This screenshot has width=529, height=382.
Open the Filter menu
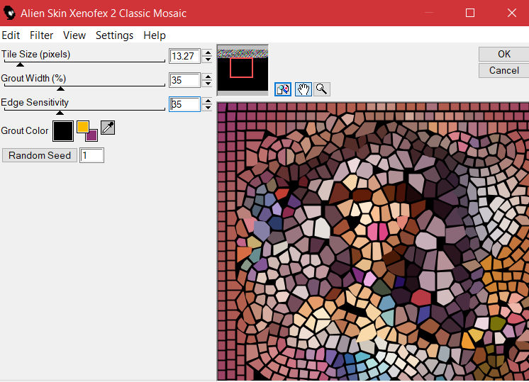pyautogui.click(x=42, y=35)
